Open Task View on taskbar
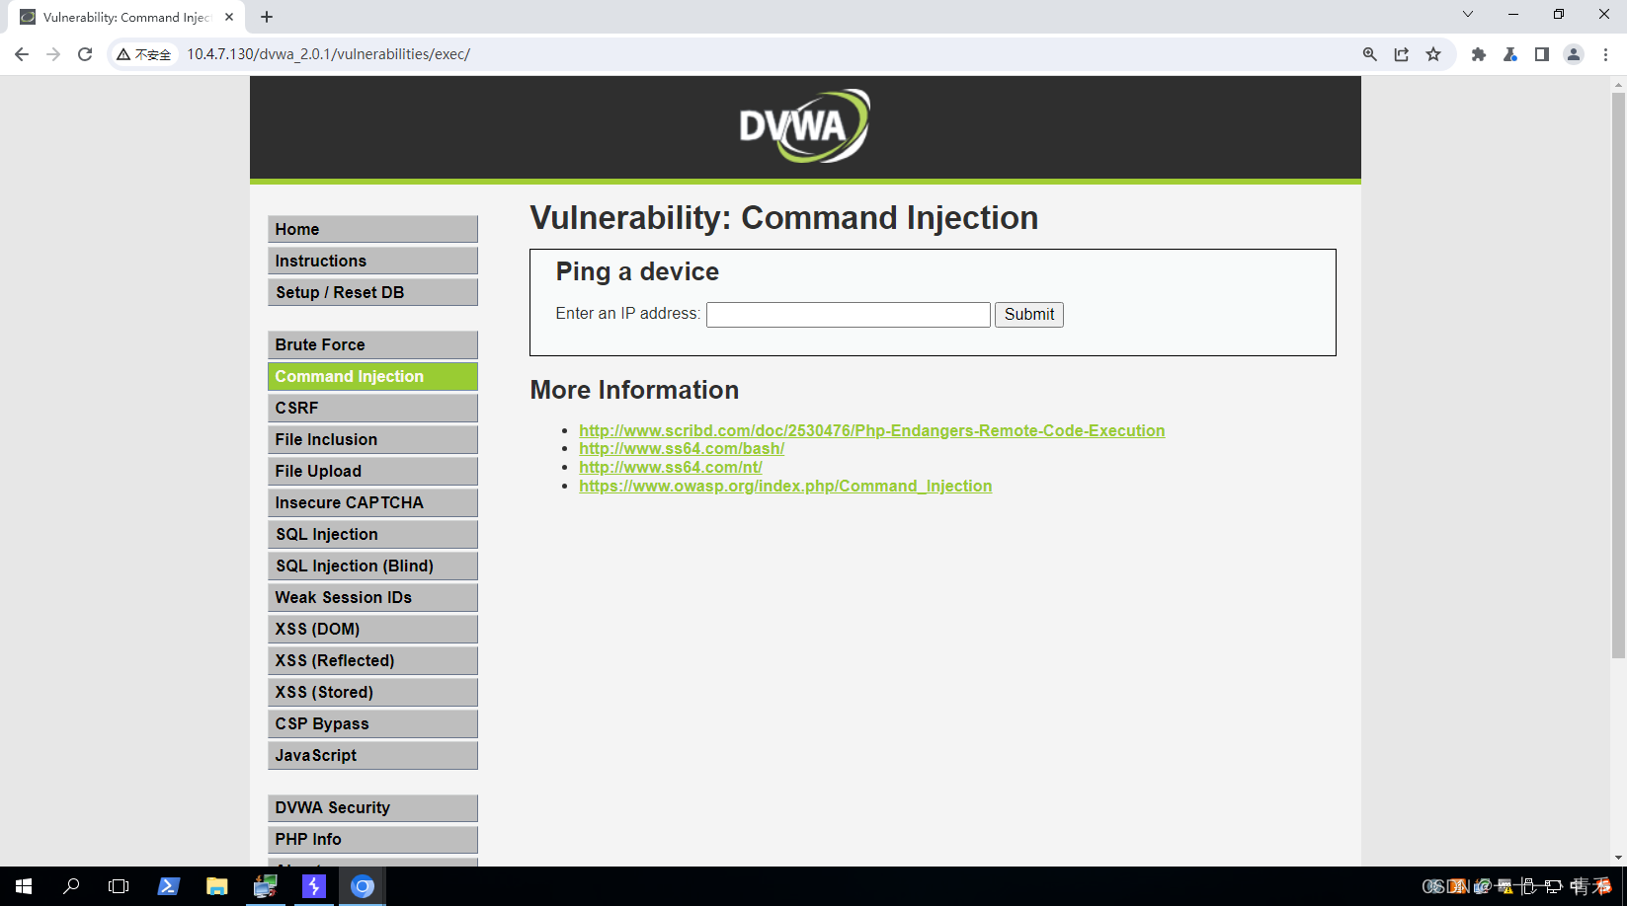The height and width of the screenshot is (906, 1627). coord(119,886)
